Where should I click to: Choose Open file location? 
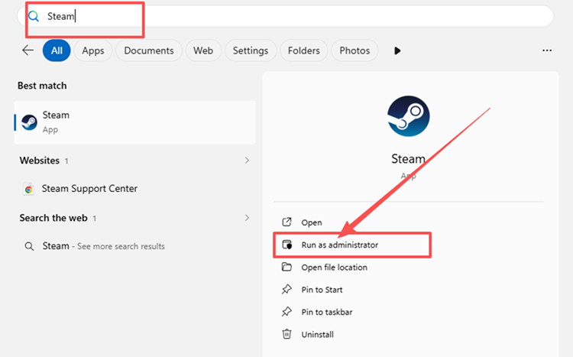tap(334, 268)
